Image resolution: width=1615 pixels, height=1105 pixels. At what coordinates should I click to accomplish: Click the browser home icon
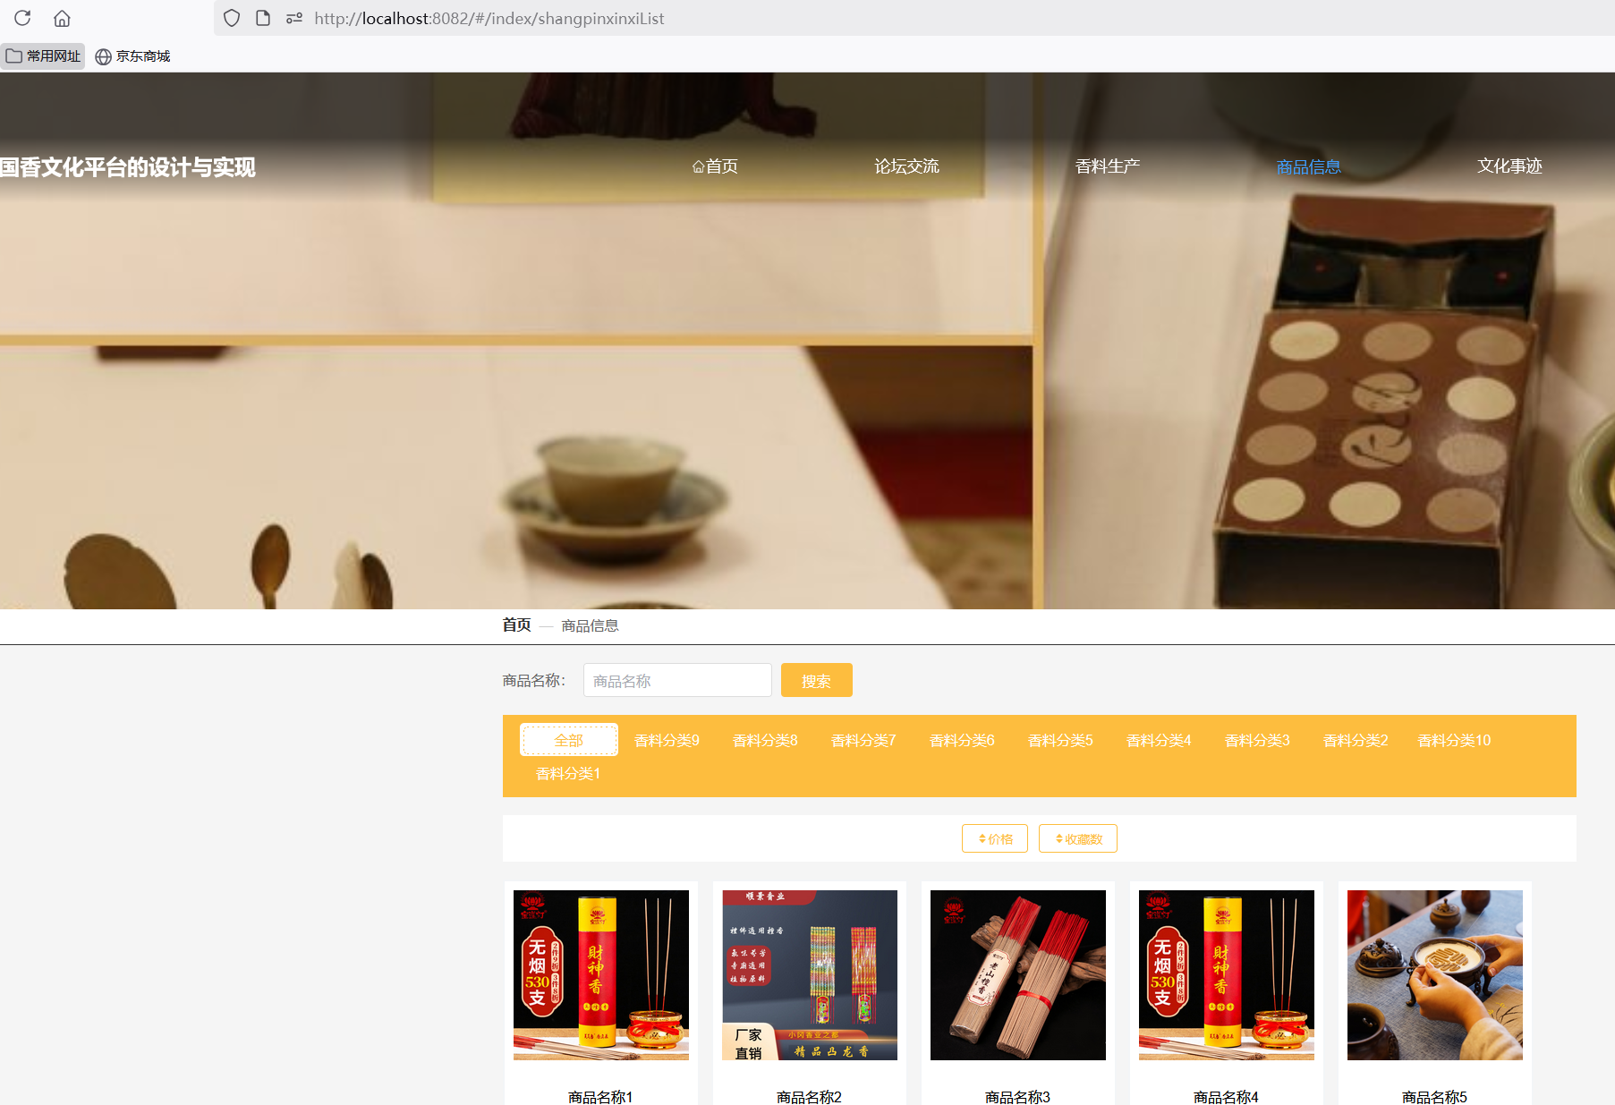(x=62, y=18)
